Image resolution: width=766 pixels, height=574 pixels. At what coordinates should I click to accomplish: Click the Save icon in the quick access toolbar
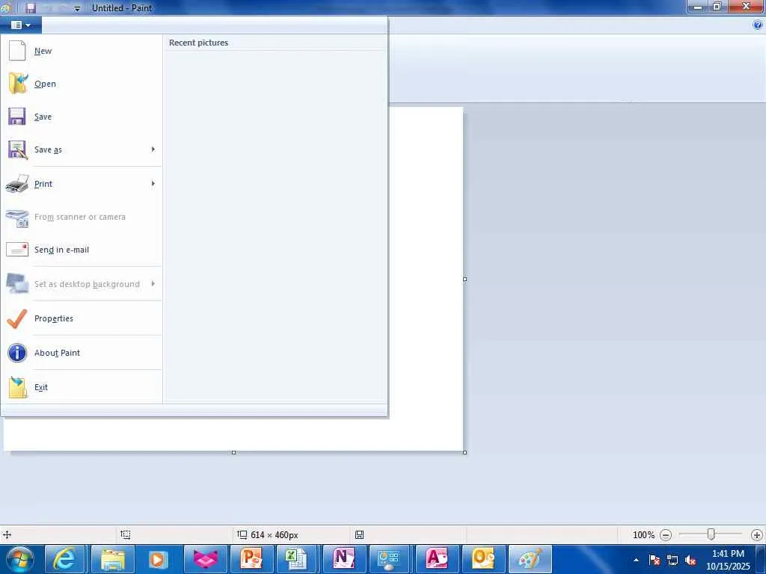[x=30, y=7]
